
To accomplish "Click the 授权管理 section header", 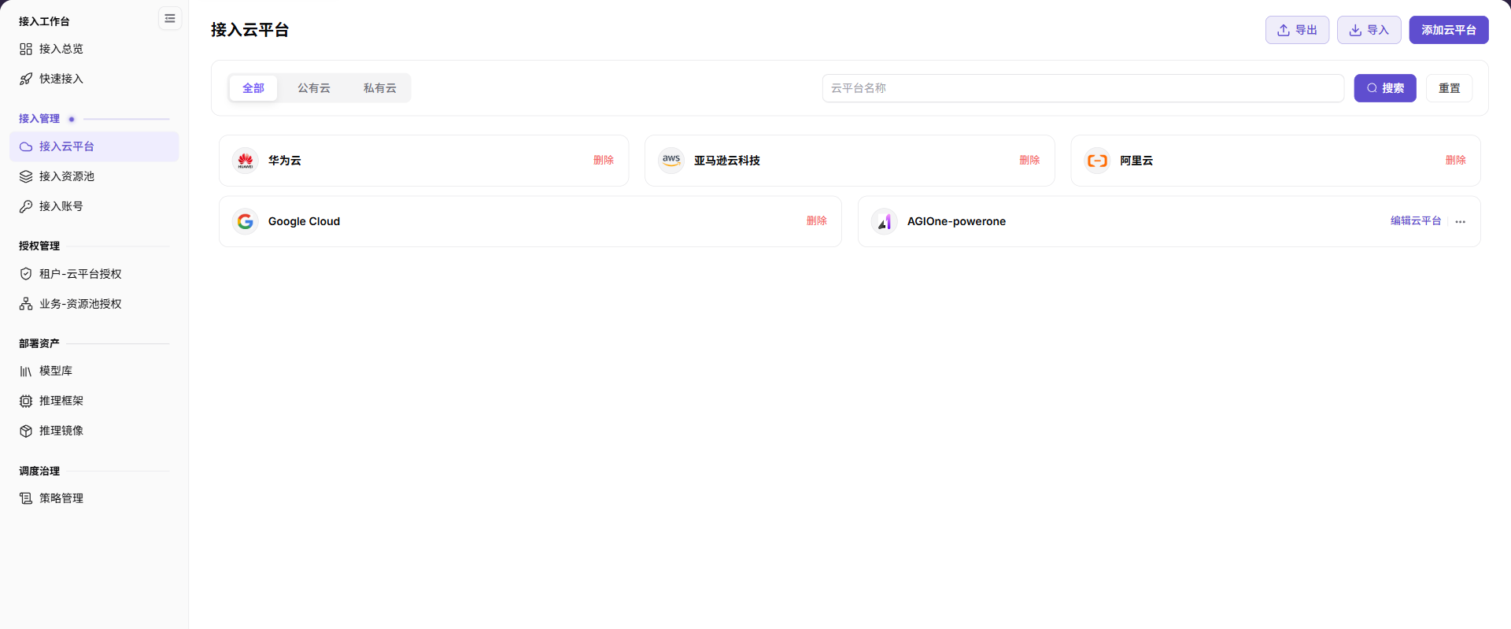I will pyautogui.click(x=39, y=246).
